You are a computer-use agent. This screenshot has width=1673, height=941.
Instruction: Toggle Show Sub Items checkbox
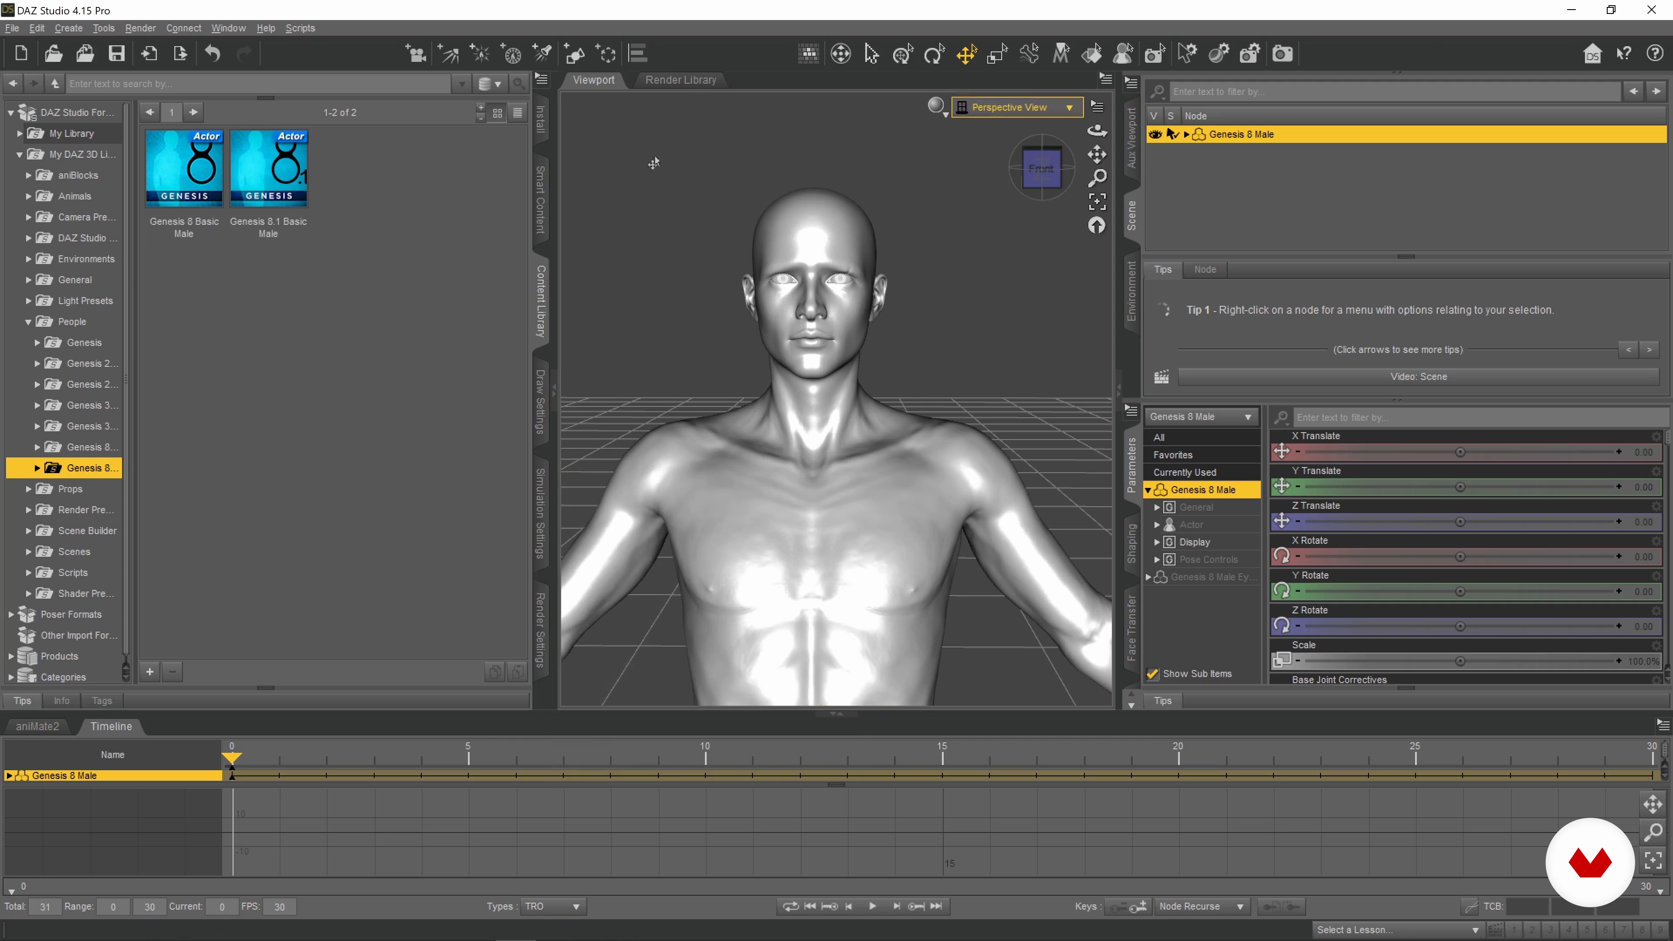click(x=1153, y=674)
